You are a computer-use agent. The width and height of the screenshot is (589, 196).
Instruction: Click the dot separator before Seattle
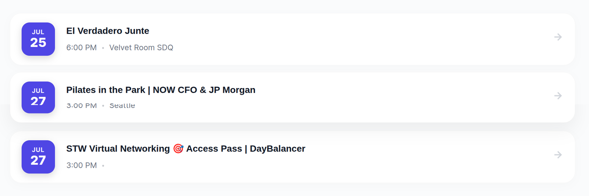tap(103, 106)
